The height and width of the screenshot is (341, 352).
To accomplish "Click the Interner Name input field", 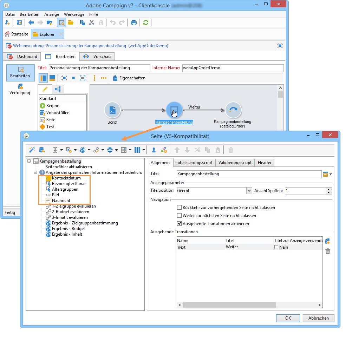I will pyautogui.click(x=233, y=68).
